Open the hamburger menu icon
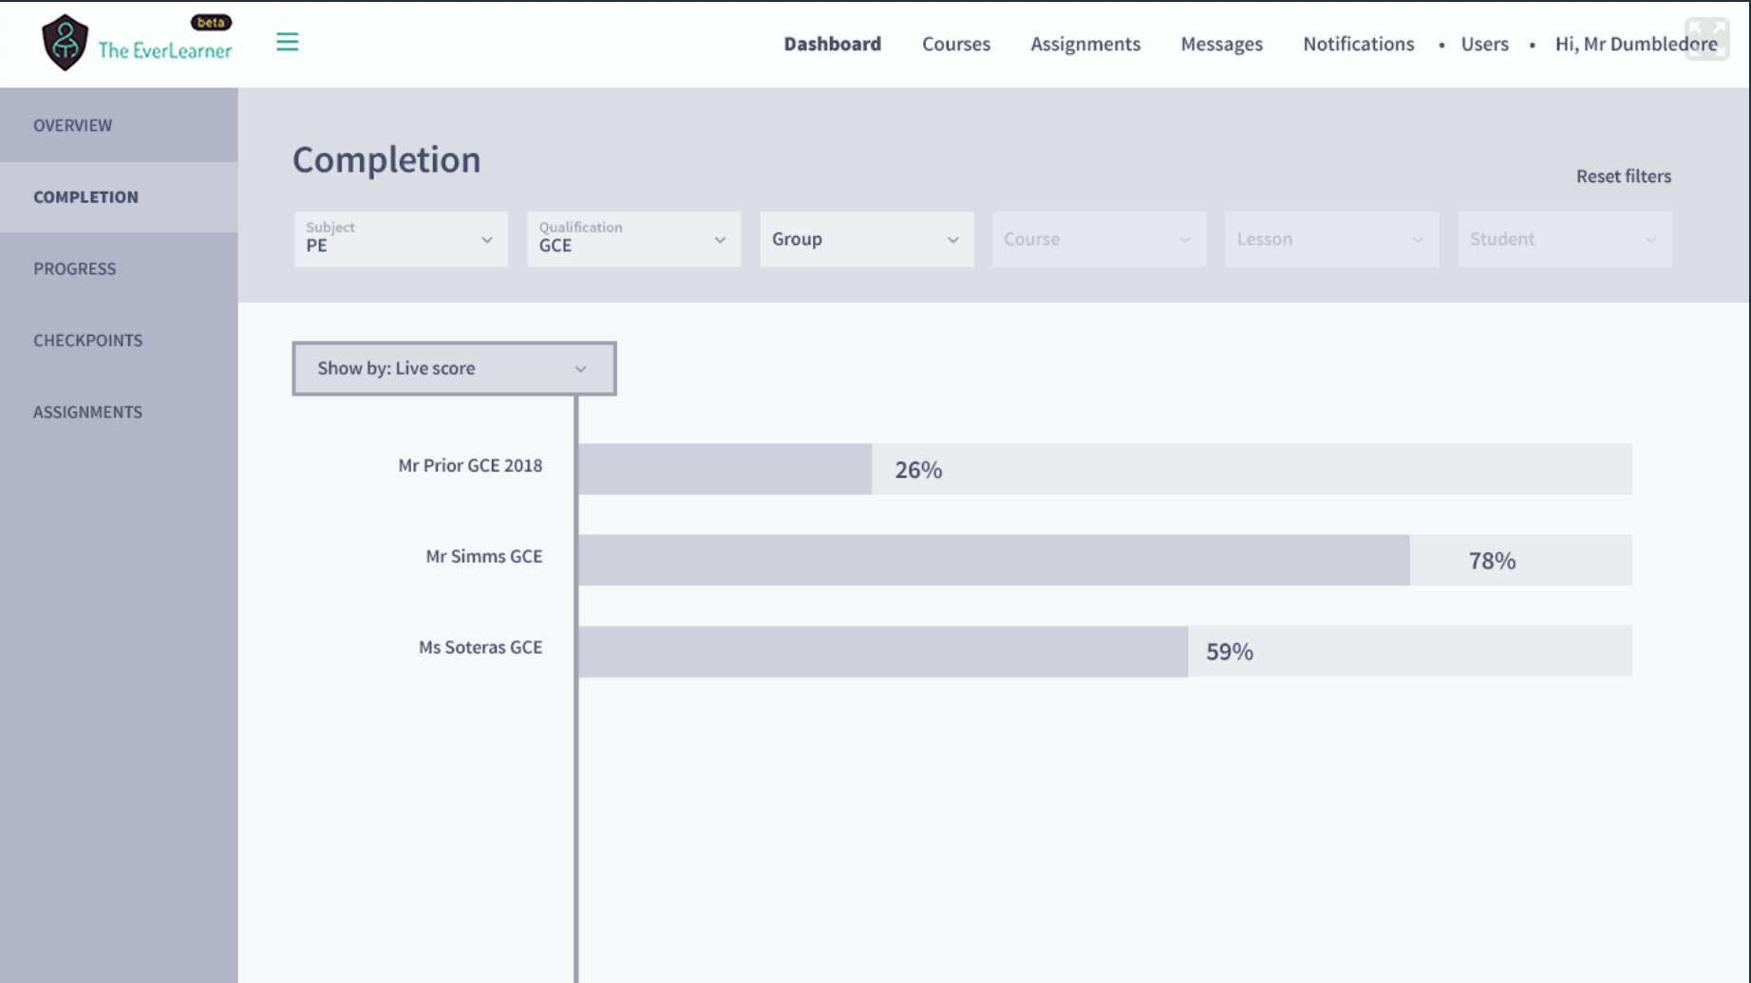The height and width of the screenshot is (983, 1751). 287,42
